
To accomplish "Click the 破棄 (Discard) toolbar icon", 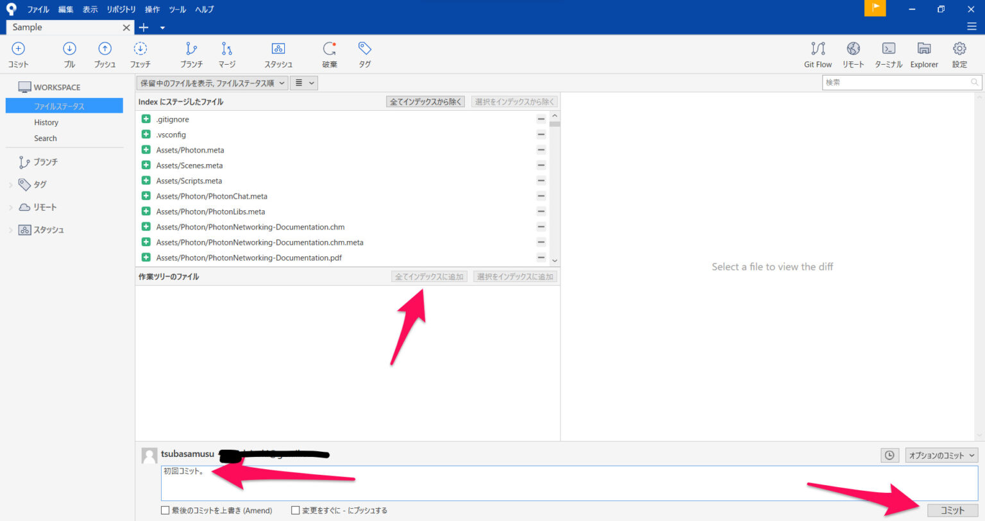I will (x=329, y=53).
